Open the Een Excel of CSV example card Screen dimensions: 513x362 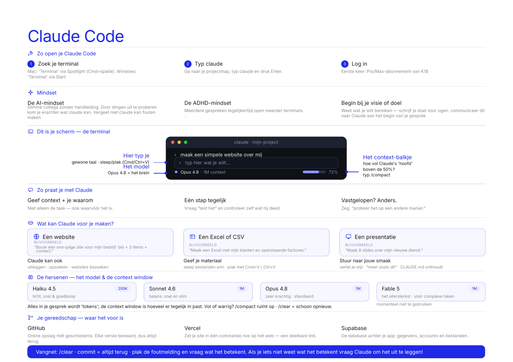(x=256, y=242)
